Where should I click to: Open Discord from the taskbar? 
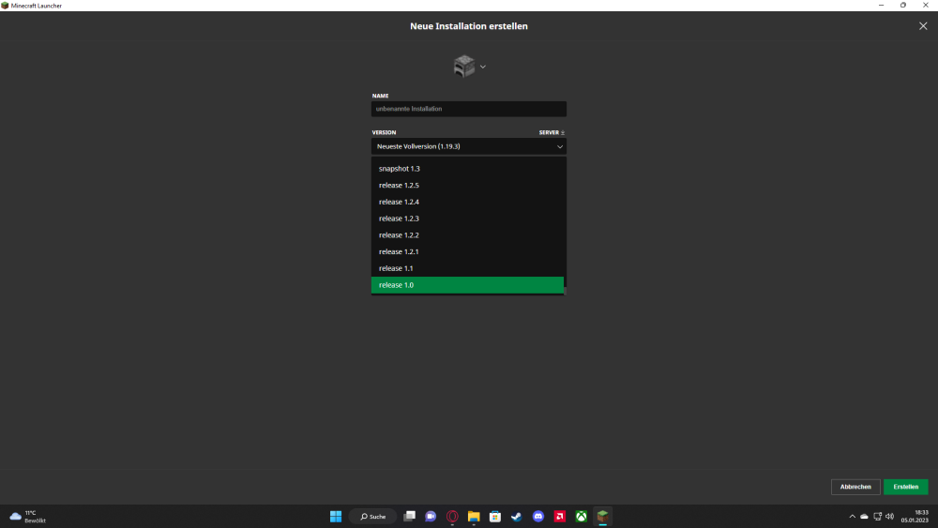coord(538,516)
